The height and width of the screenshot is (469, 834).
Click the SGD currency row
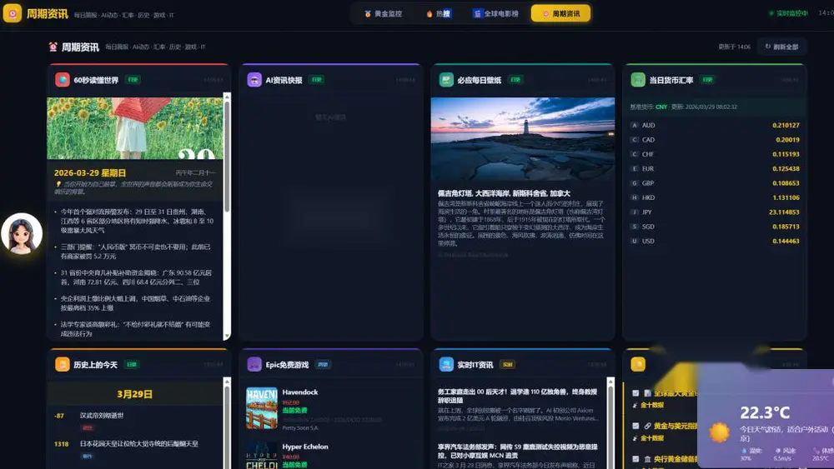(x=715, y=227)
